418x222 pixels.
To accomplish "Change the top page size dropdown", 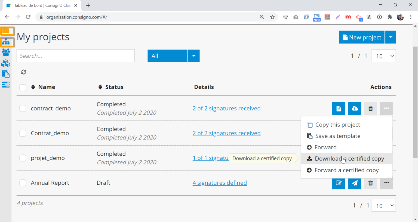I will [x=384, y=56].
